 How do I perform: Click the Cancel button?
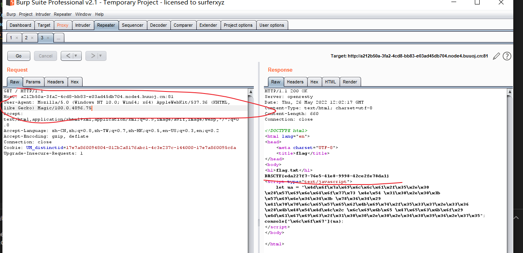45,56
